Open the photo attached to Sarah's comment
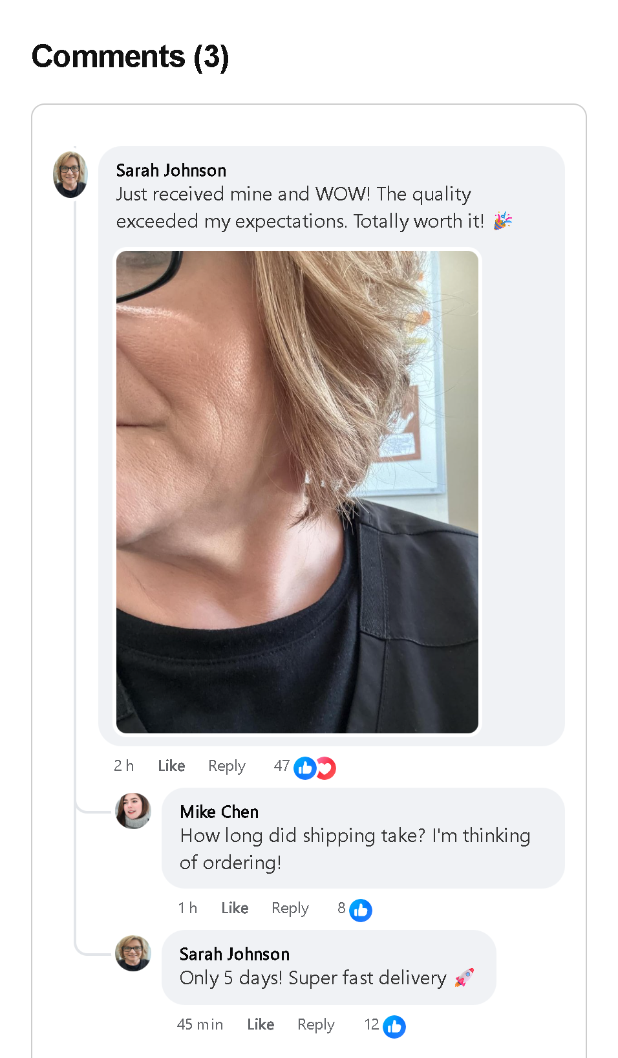 297,491
